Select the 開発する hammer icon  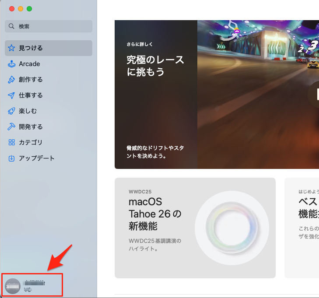tap(11, 127)
